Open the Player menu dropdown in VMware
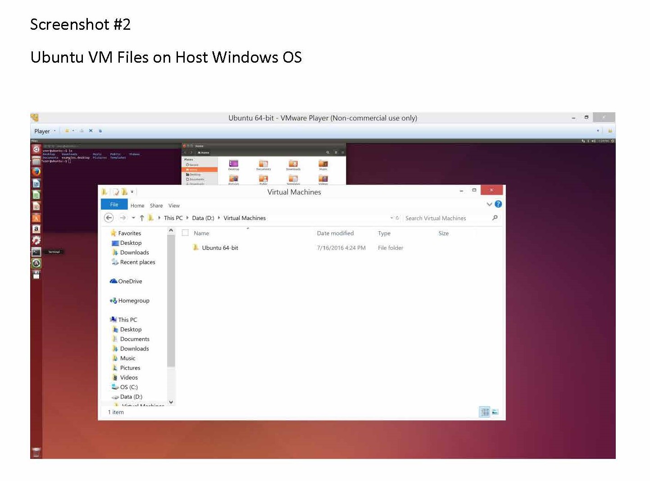650x481 pixels. coord(45,131)
